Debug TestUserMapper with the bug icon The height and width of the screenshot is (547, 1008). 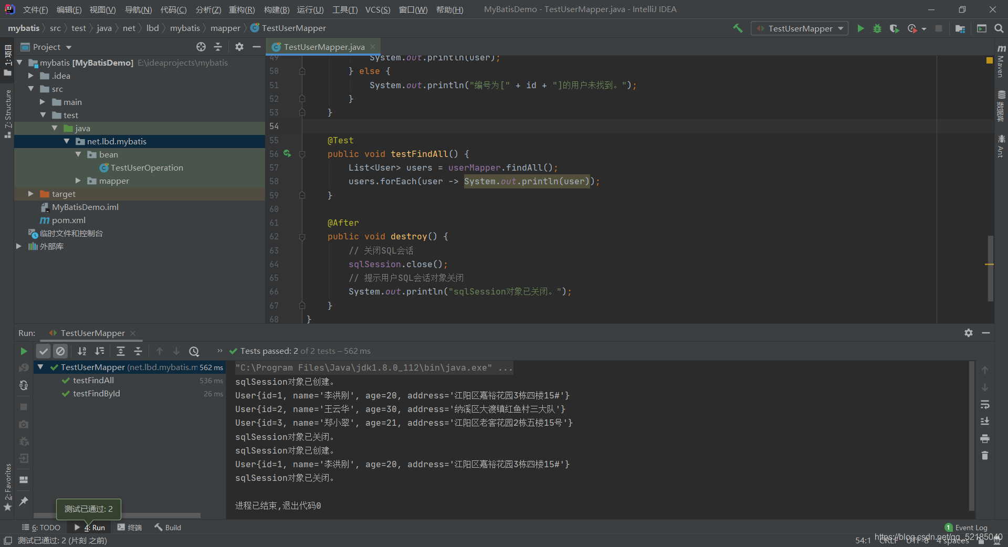point(877,28)
